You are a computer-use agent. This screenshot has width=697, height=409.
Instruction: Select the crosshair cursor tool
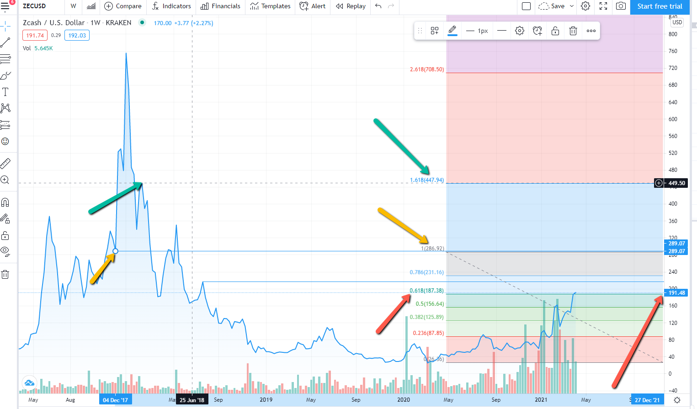(5, 26)
